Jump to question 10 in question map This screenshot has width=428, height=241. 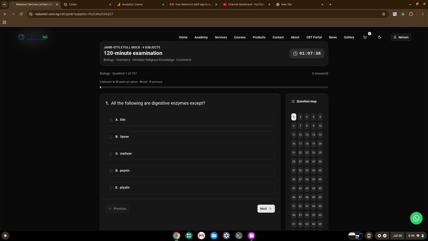[x=320, y=126]
